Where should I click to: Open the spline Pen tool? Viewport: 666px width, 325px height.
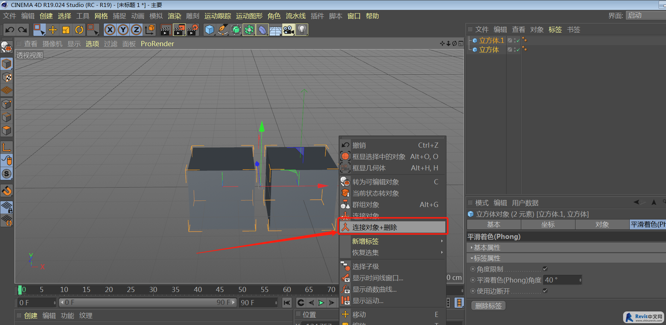click(x=223, y=30)
